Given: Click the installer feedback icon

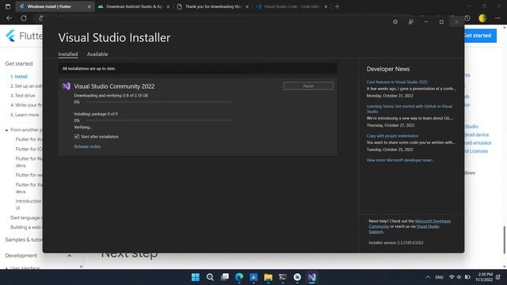Looking at the screenshot, I should tap(410, 21).
